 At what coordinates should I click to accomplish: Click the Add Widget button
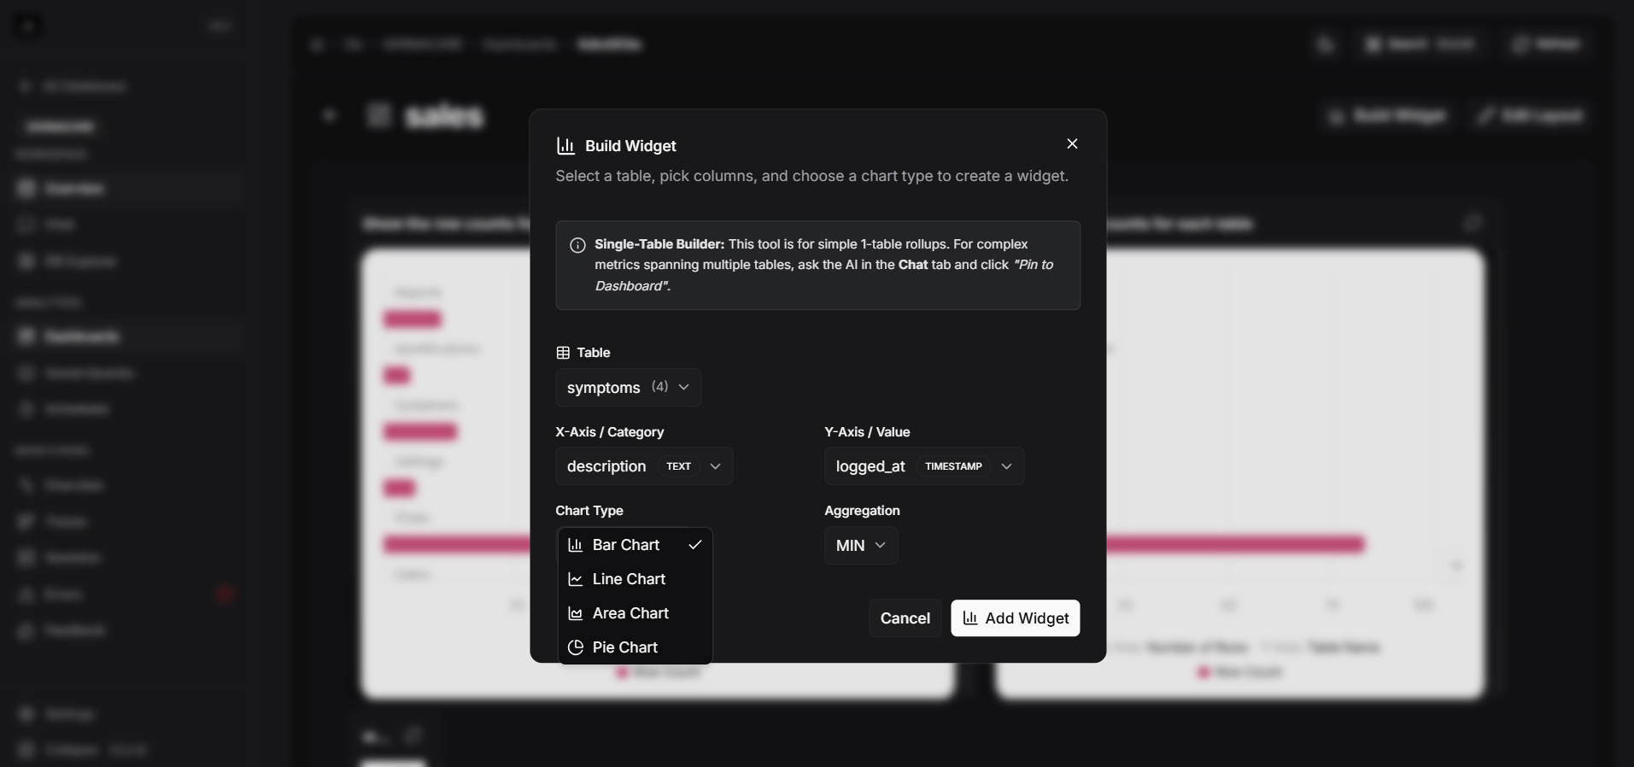point(1016,618)
